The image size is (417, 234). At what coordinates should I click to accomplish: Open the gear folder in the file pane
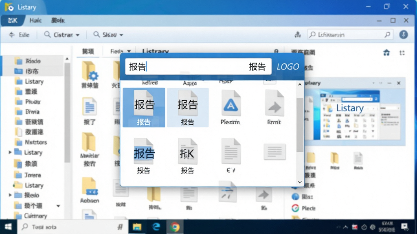click(x=90, y=74)
